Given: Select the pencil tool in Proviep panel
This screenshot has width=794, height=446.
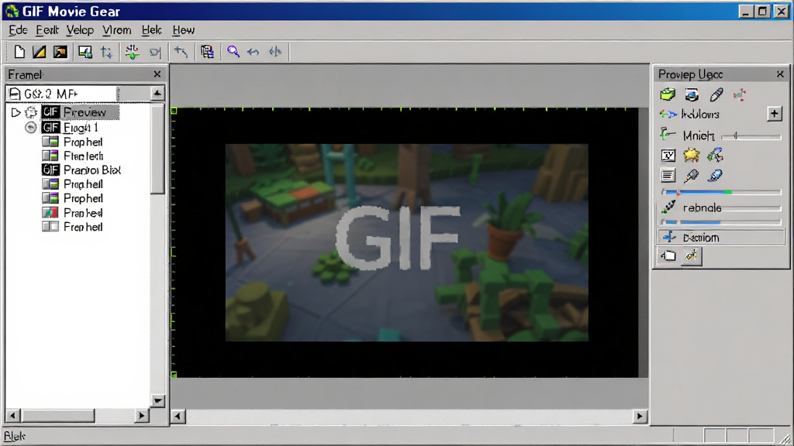Looking at the screenshot, I should point(716,94).
